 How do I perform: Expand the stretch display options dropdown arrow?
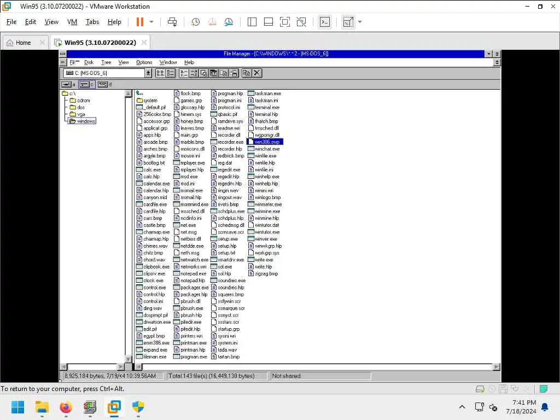click(360, 22)
